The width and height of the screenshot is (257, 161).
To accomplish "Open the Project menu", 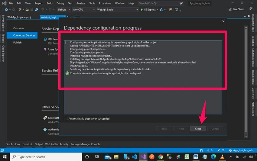I will tap(38, 3).
